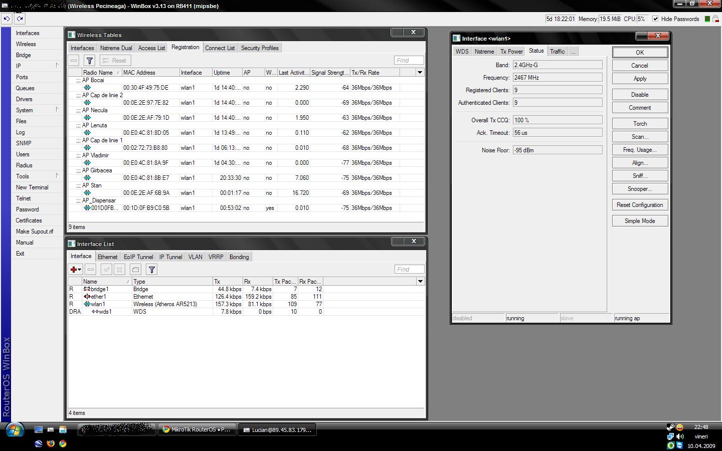Select the bridge1 interface icon
Viewport: 722px width, 451px height.
pyautogui.click(x=87, y=289)
